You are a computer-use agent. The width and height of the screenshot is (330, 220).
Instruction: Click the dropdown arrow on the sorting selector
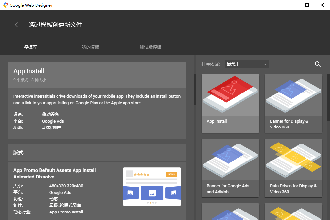[x=264, y=64]
